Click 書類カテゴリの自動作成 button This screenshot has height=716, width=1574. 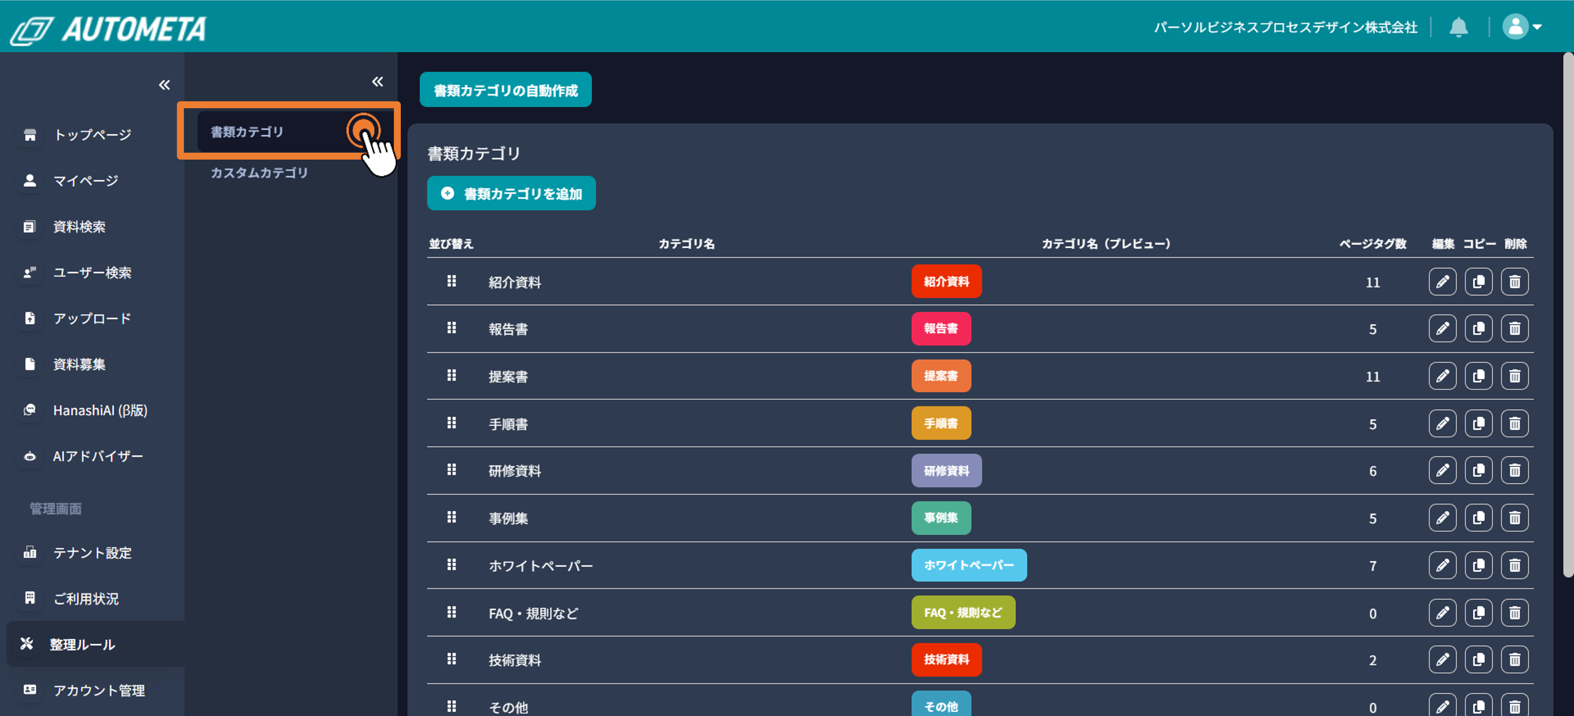tap(506, 90)
